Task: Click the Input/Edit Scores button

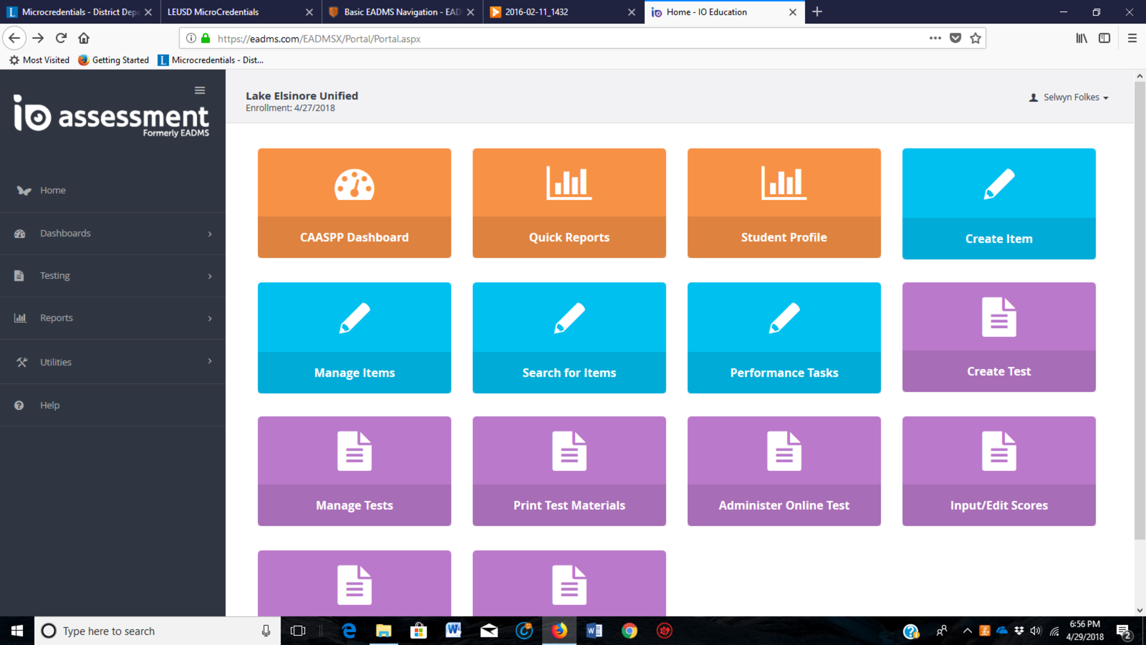Action: [x=999, y=505]
